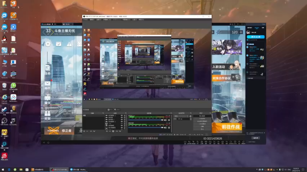
Task: Open the warning triangle icon in game
Action: pyautogui.click(x=69, y=44)
